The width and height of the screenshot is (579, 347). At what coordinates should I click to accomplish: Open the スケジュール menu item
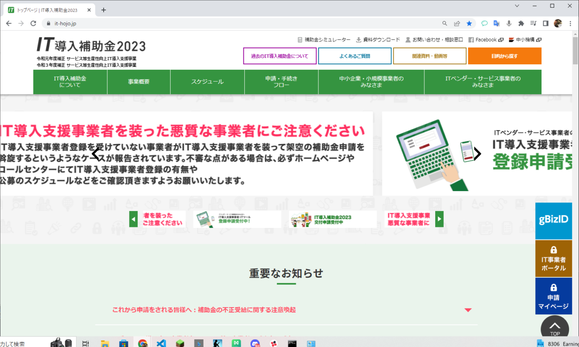[x=207, y=82]
